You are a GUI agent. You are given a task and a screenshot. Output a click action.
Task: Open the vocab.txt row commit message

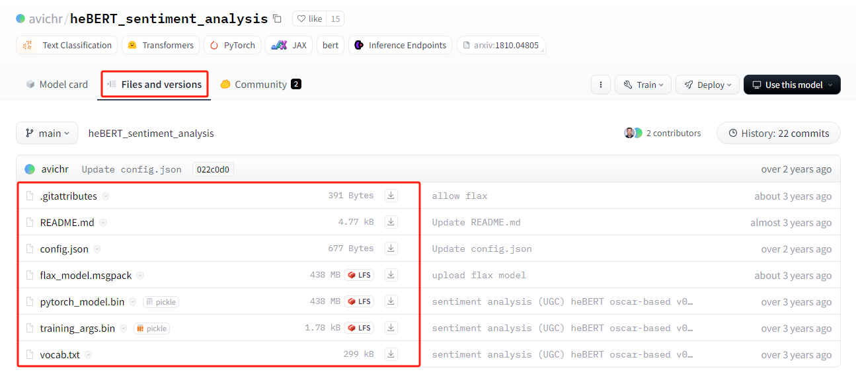click(563, 355)
